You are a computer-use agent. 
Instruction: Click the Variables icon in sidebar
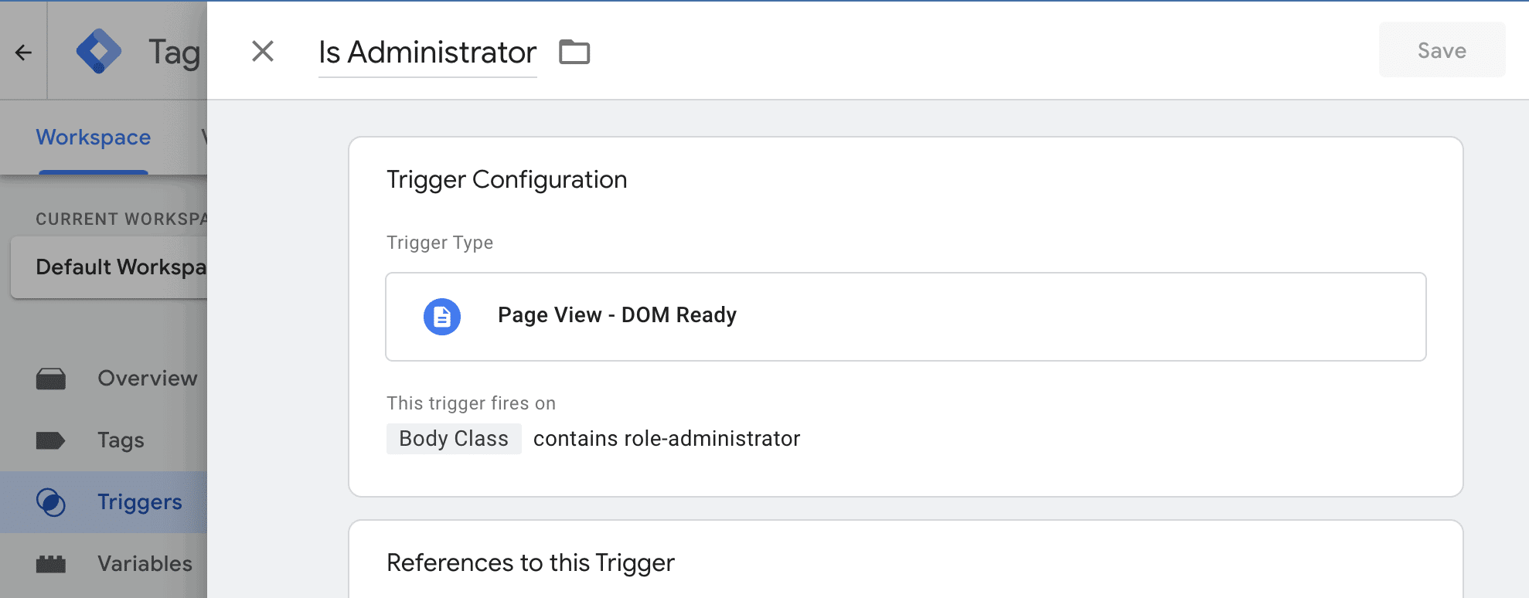(51, 564)
